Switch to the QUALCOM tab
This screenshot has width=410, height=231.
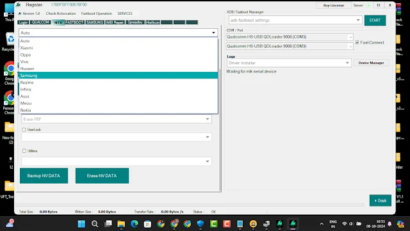click(x=40, y=22)
